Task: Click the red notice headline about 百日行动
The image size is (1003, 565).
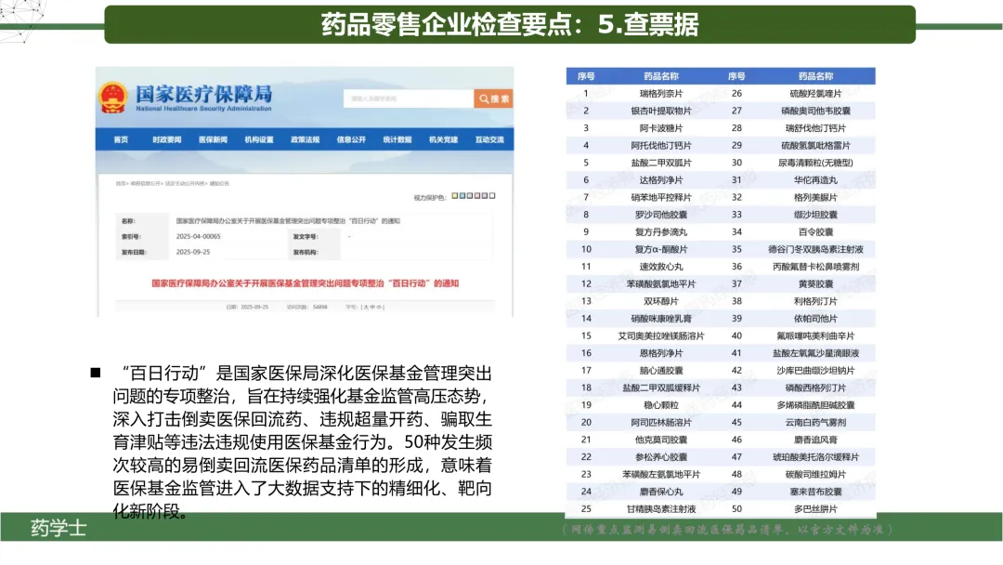Action: (306, 282)
